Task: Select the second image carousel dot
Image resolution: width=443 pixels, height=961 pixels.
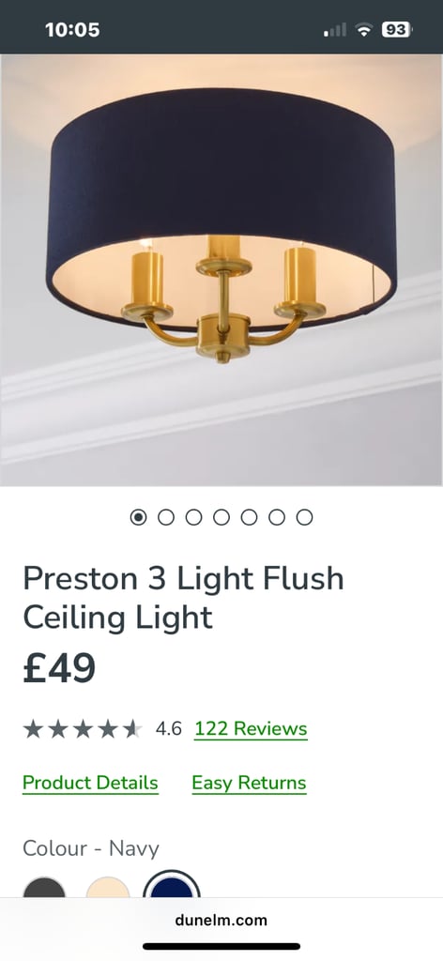Action: [x=166, y=517]
